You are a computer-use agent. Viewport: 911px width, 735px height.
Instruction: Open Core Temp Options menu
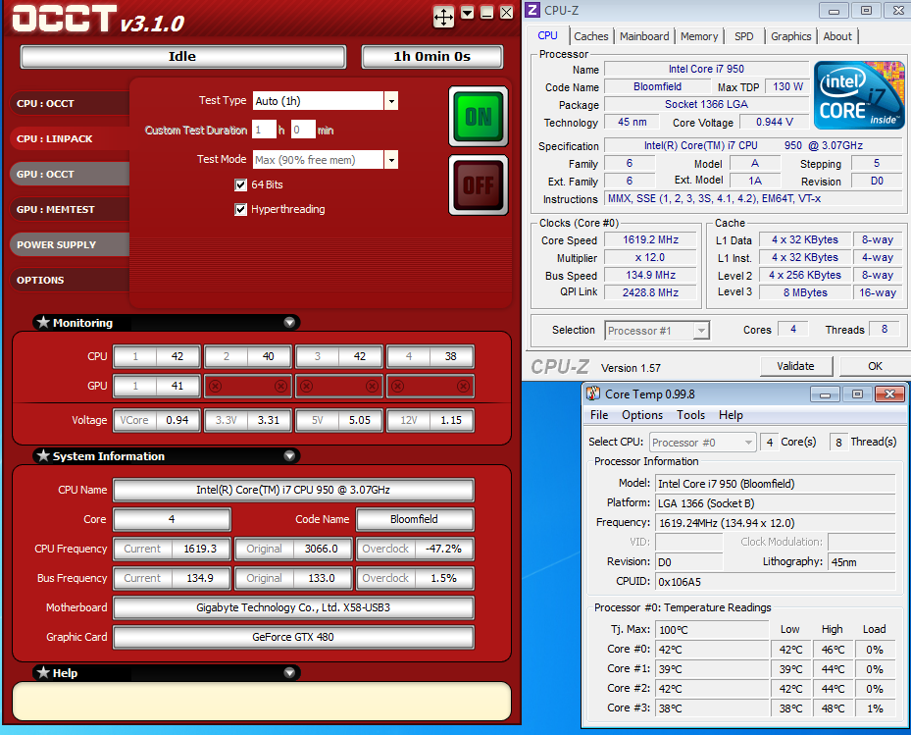[x=642, y=414]
